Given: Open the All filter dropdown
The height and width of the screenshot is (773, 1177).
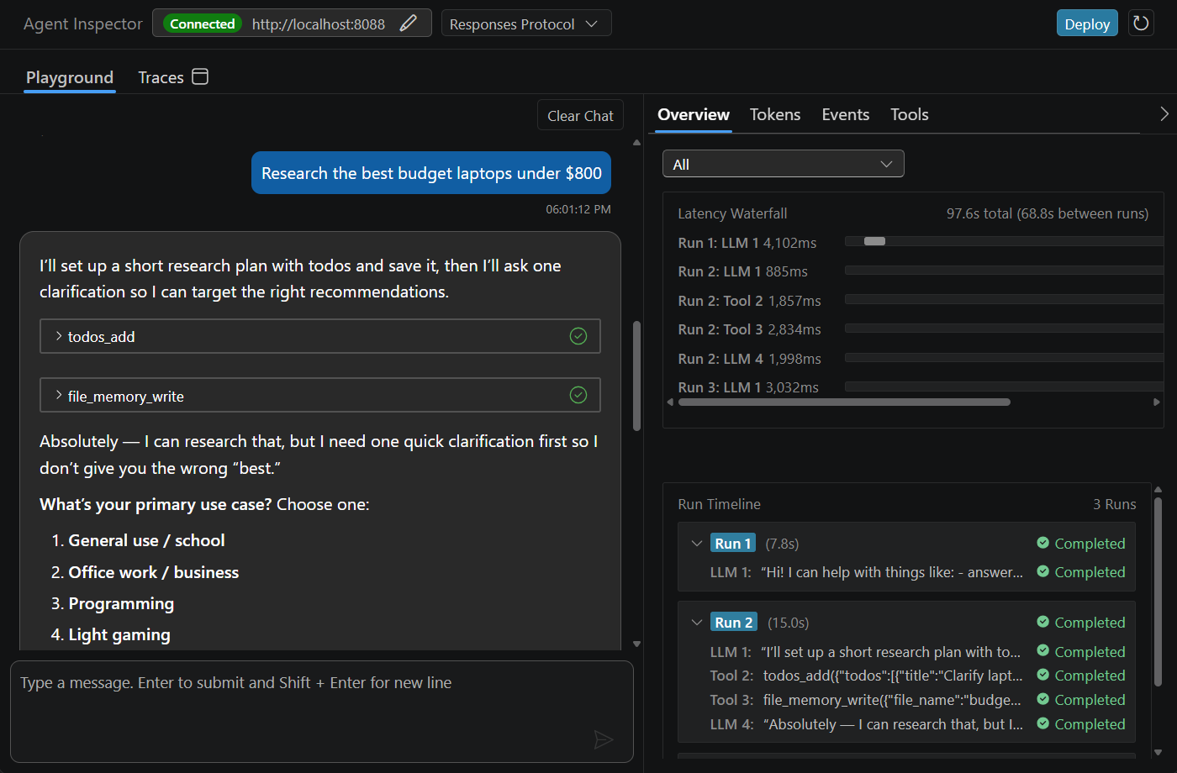Looking at the screenshot, I should click(784, 164).
